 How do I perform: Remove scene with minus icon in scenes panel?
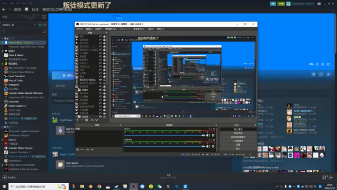coord(82,149)
